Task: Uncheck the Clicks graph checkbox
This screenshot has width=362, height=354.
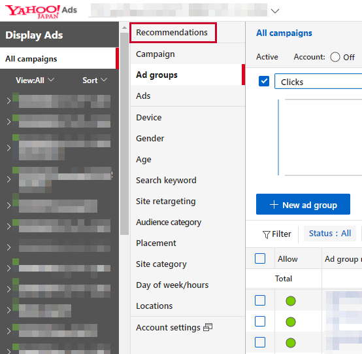Action: click(x=264, y=81)
